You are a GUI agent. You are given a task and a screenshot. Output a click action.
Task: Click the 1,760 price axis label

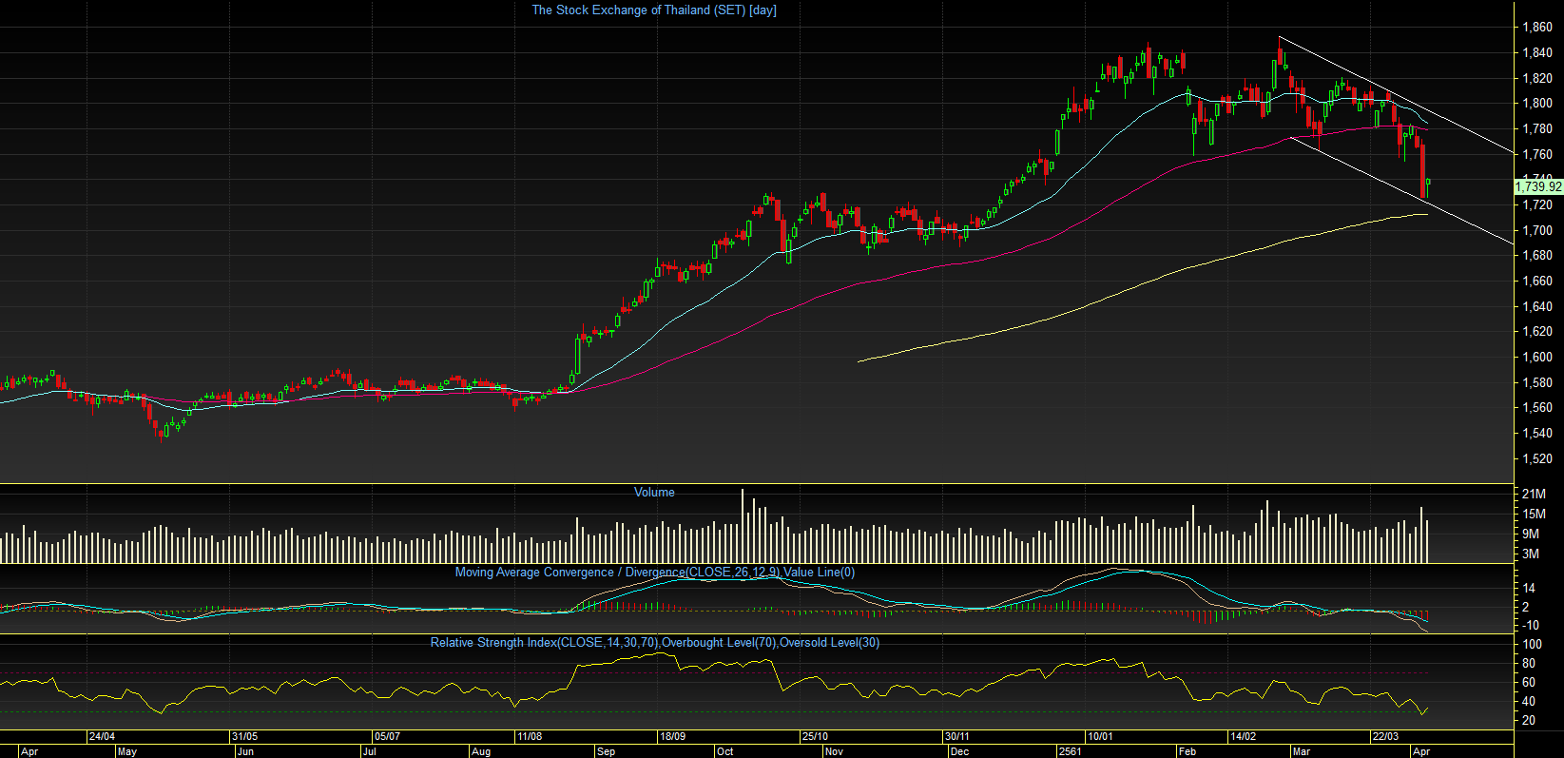[1537, 154]
